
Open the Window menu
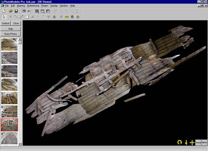[x=64, y=6]
